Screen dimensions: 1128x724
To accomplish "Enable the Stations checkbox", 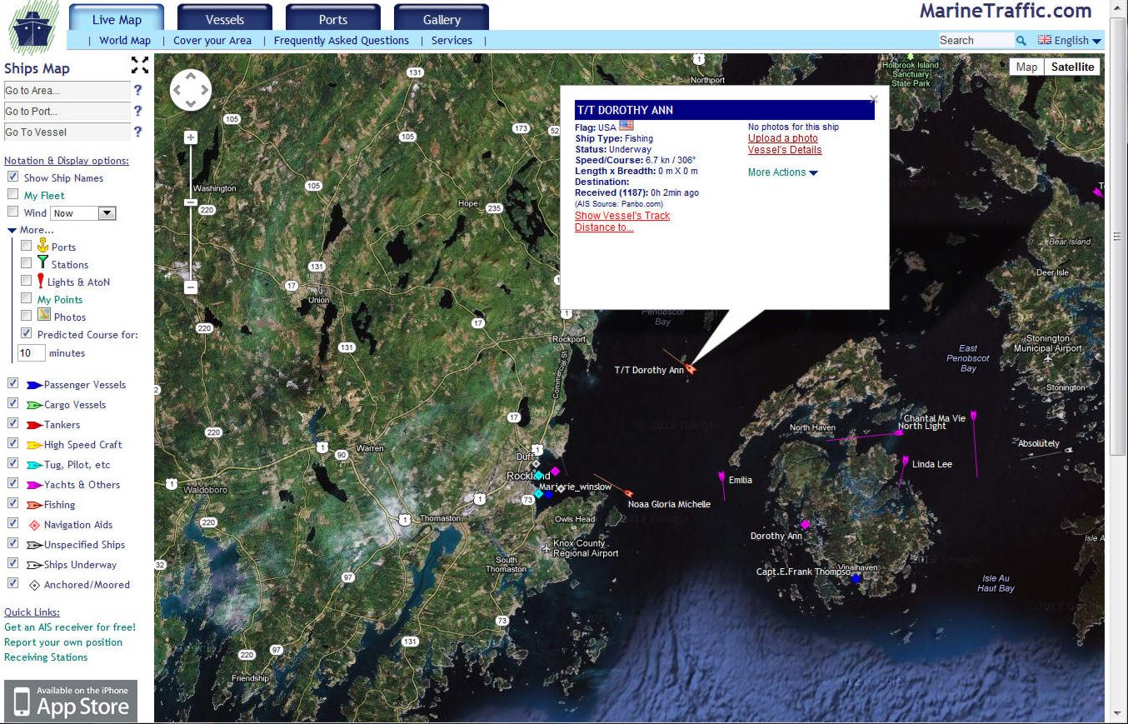I will 27,263.
